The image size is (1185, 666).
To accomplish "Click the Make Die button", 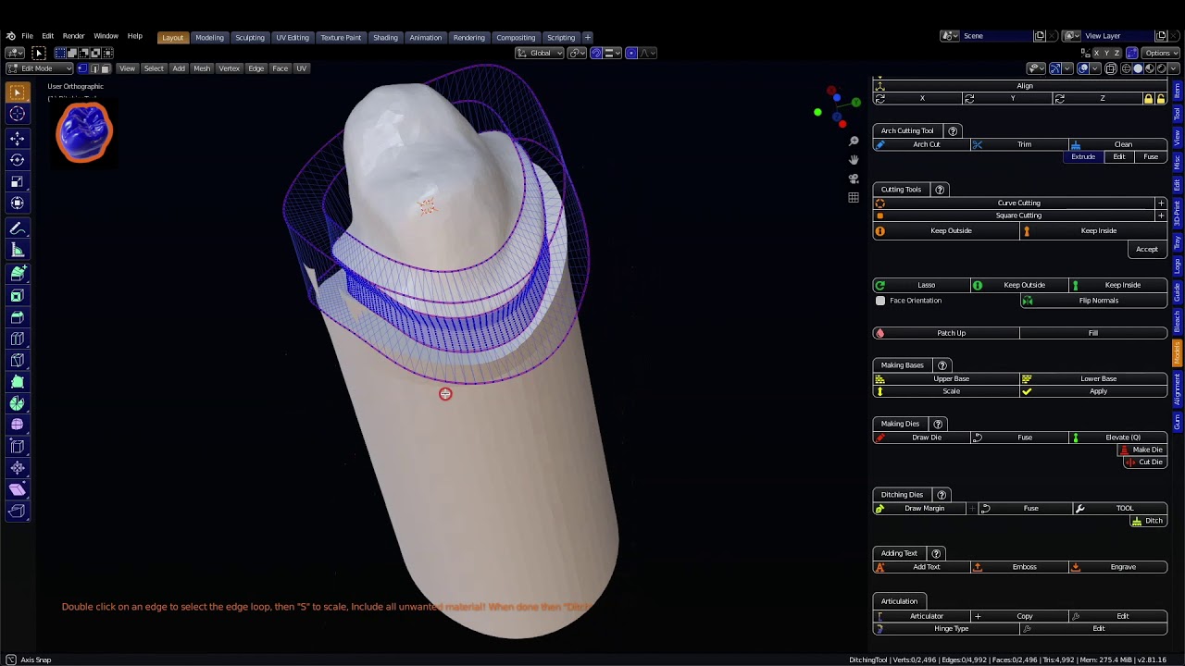I will (1141, 450).
